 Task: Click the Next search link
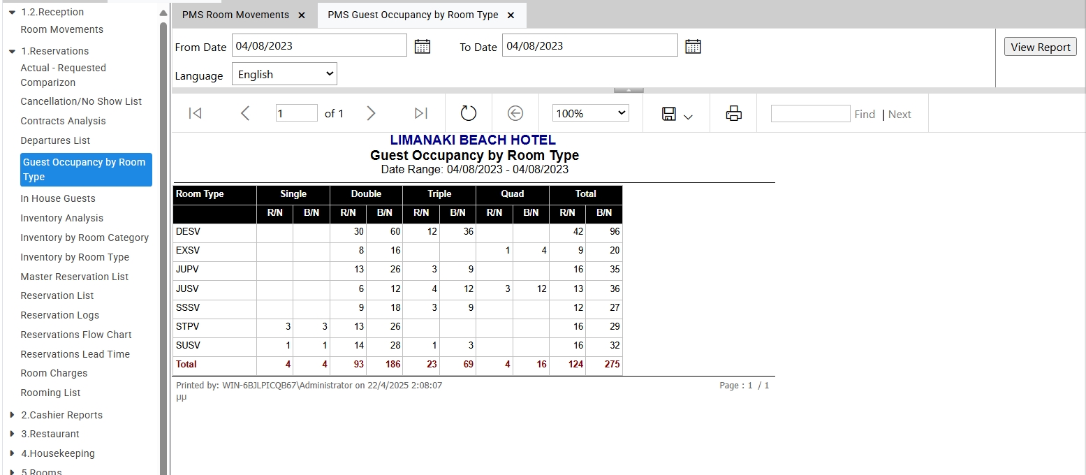900,114
